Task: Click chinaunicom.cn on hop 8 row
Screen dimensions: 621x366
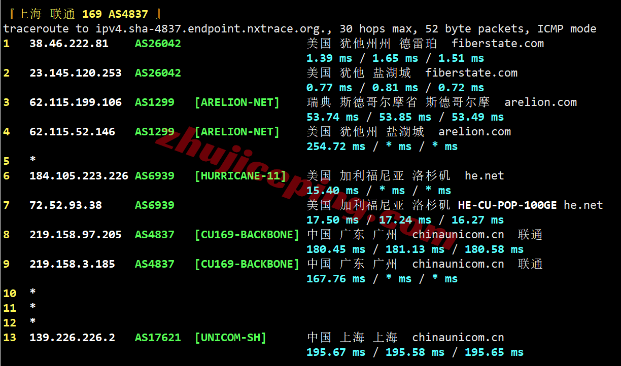Action: 458,235
